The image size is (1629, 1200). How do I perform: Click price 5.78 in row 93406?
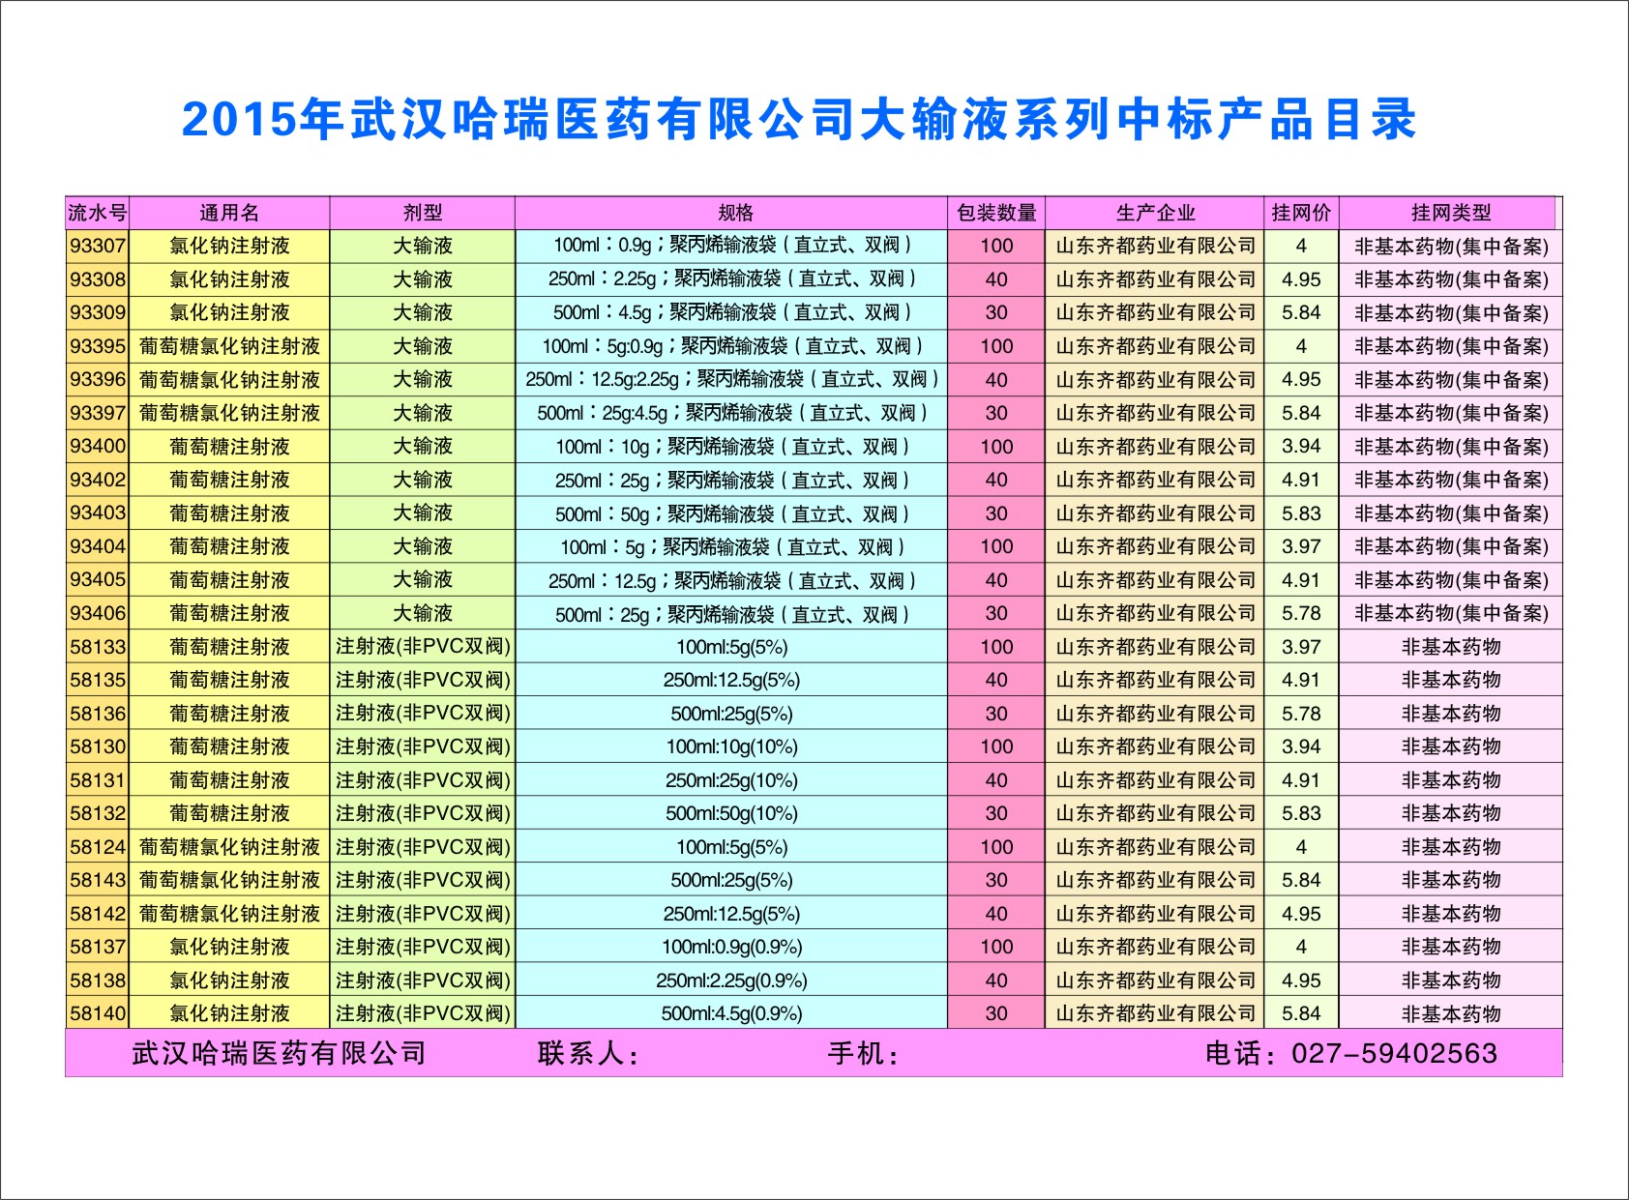click(x=1301, y=613)
